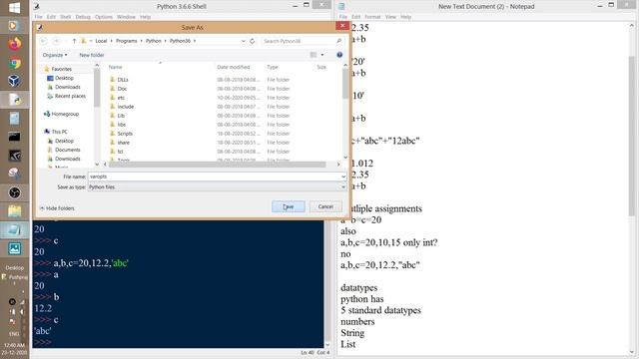Viewport: 639px width, 359px height.
Task: Open Debug menu in Python Shell
Action: (83, 17)
